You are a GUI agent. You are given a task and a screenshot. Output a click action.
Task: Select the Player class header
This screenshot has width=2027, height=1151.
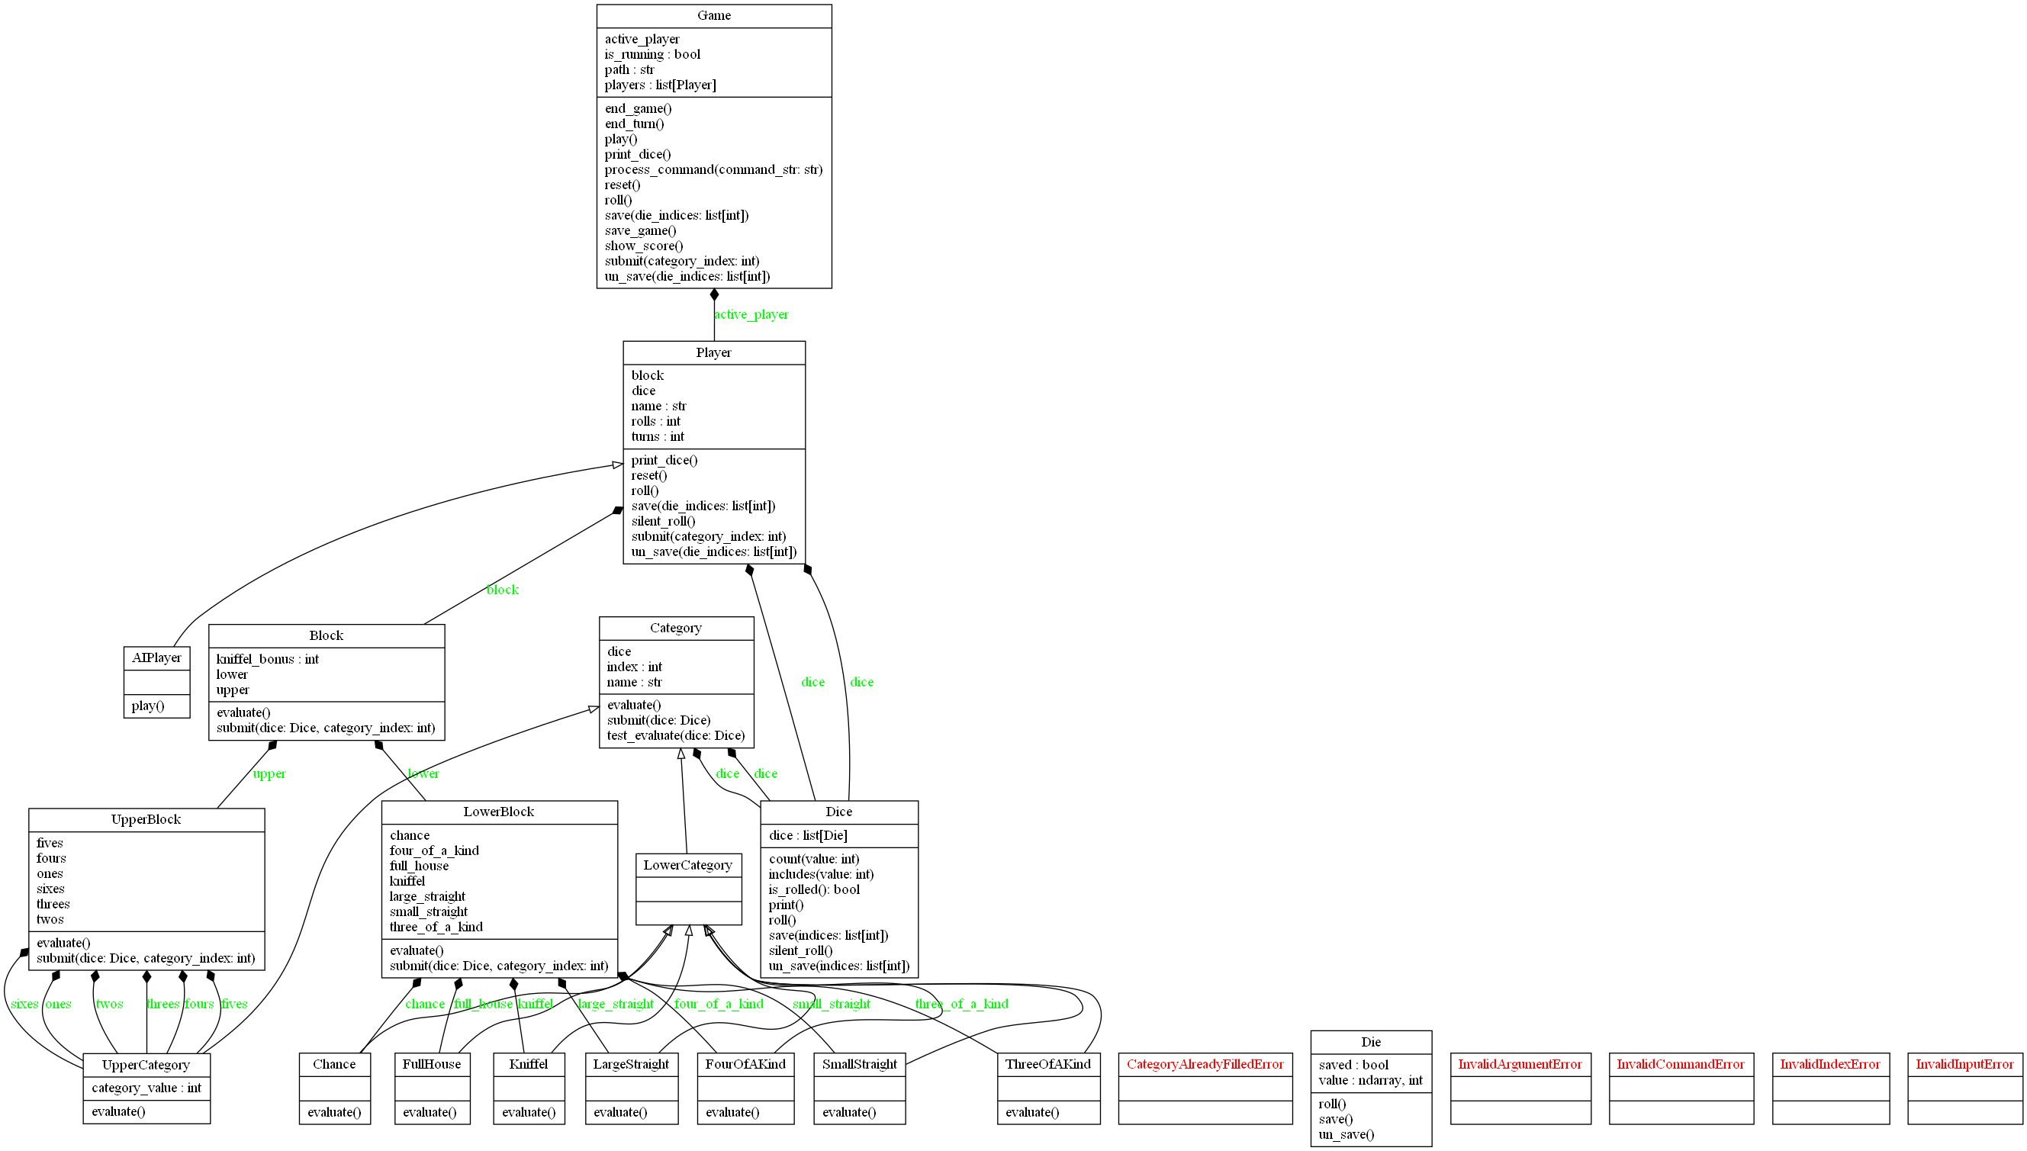click(713, 352)
